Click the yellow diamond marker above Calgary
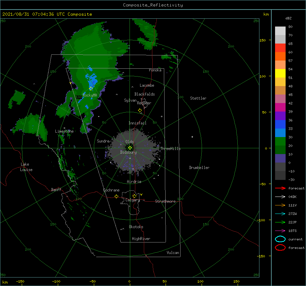The width and height of the screenshot is (306, 286). (134, 196)
